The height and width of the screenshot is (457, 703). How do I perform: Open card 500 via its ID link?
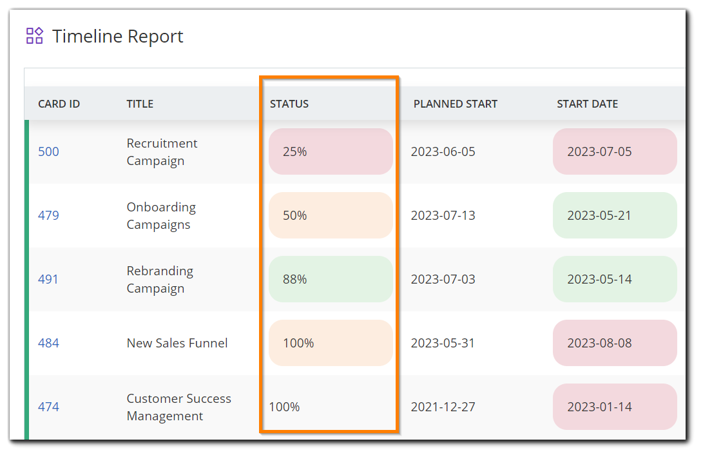pos(48,151)
